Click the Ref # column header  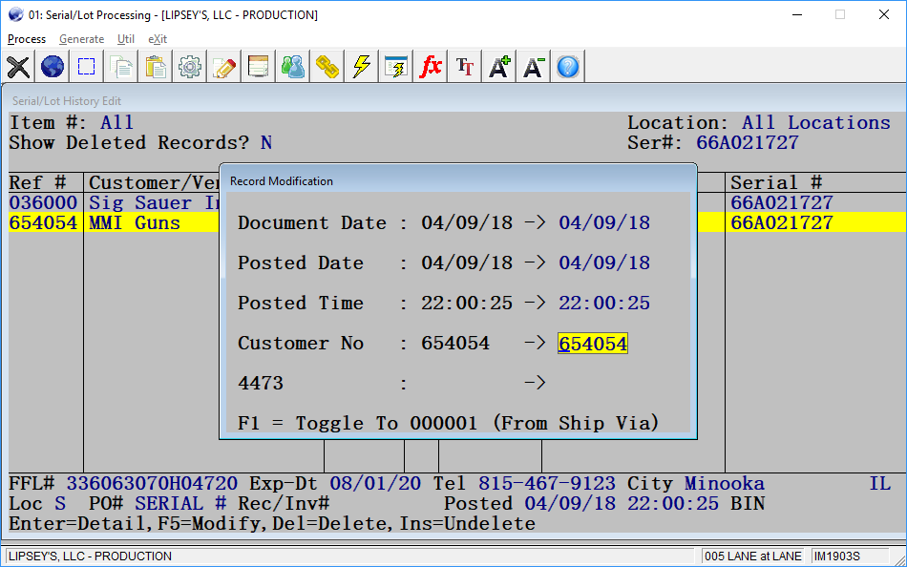pos(37,183)
